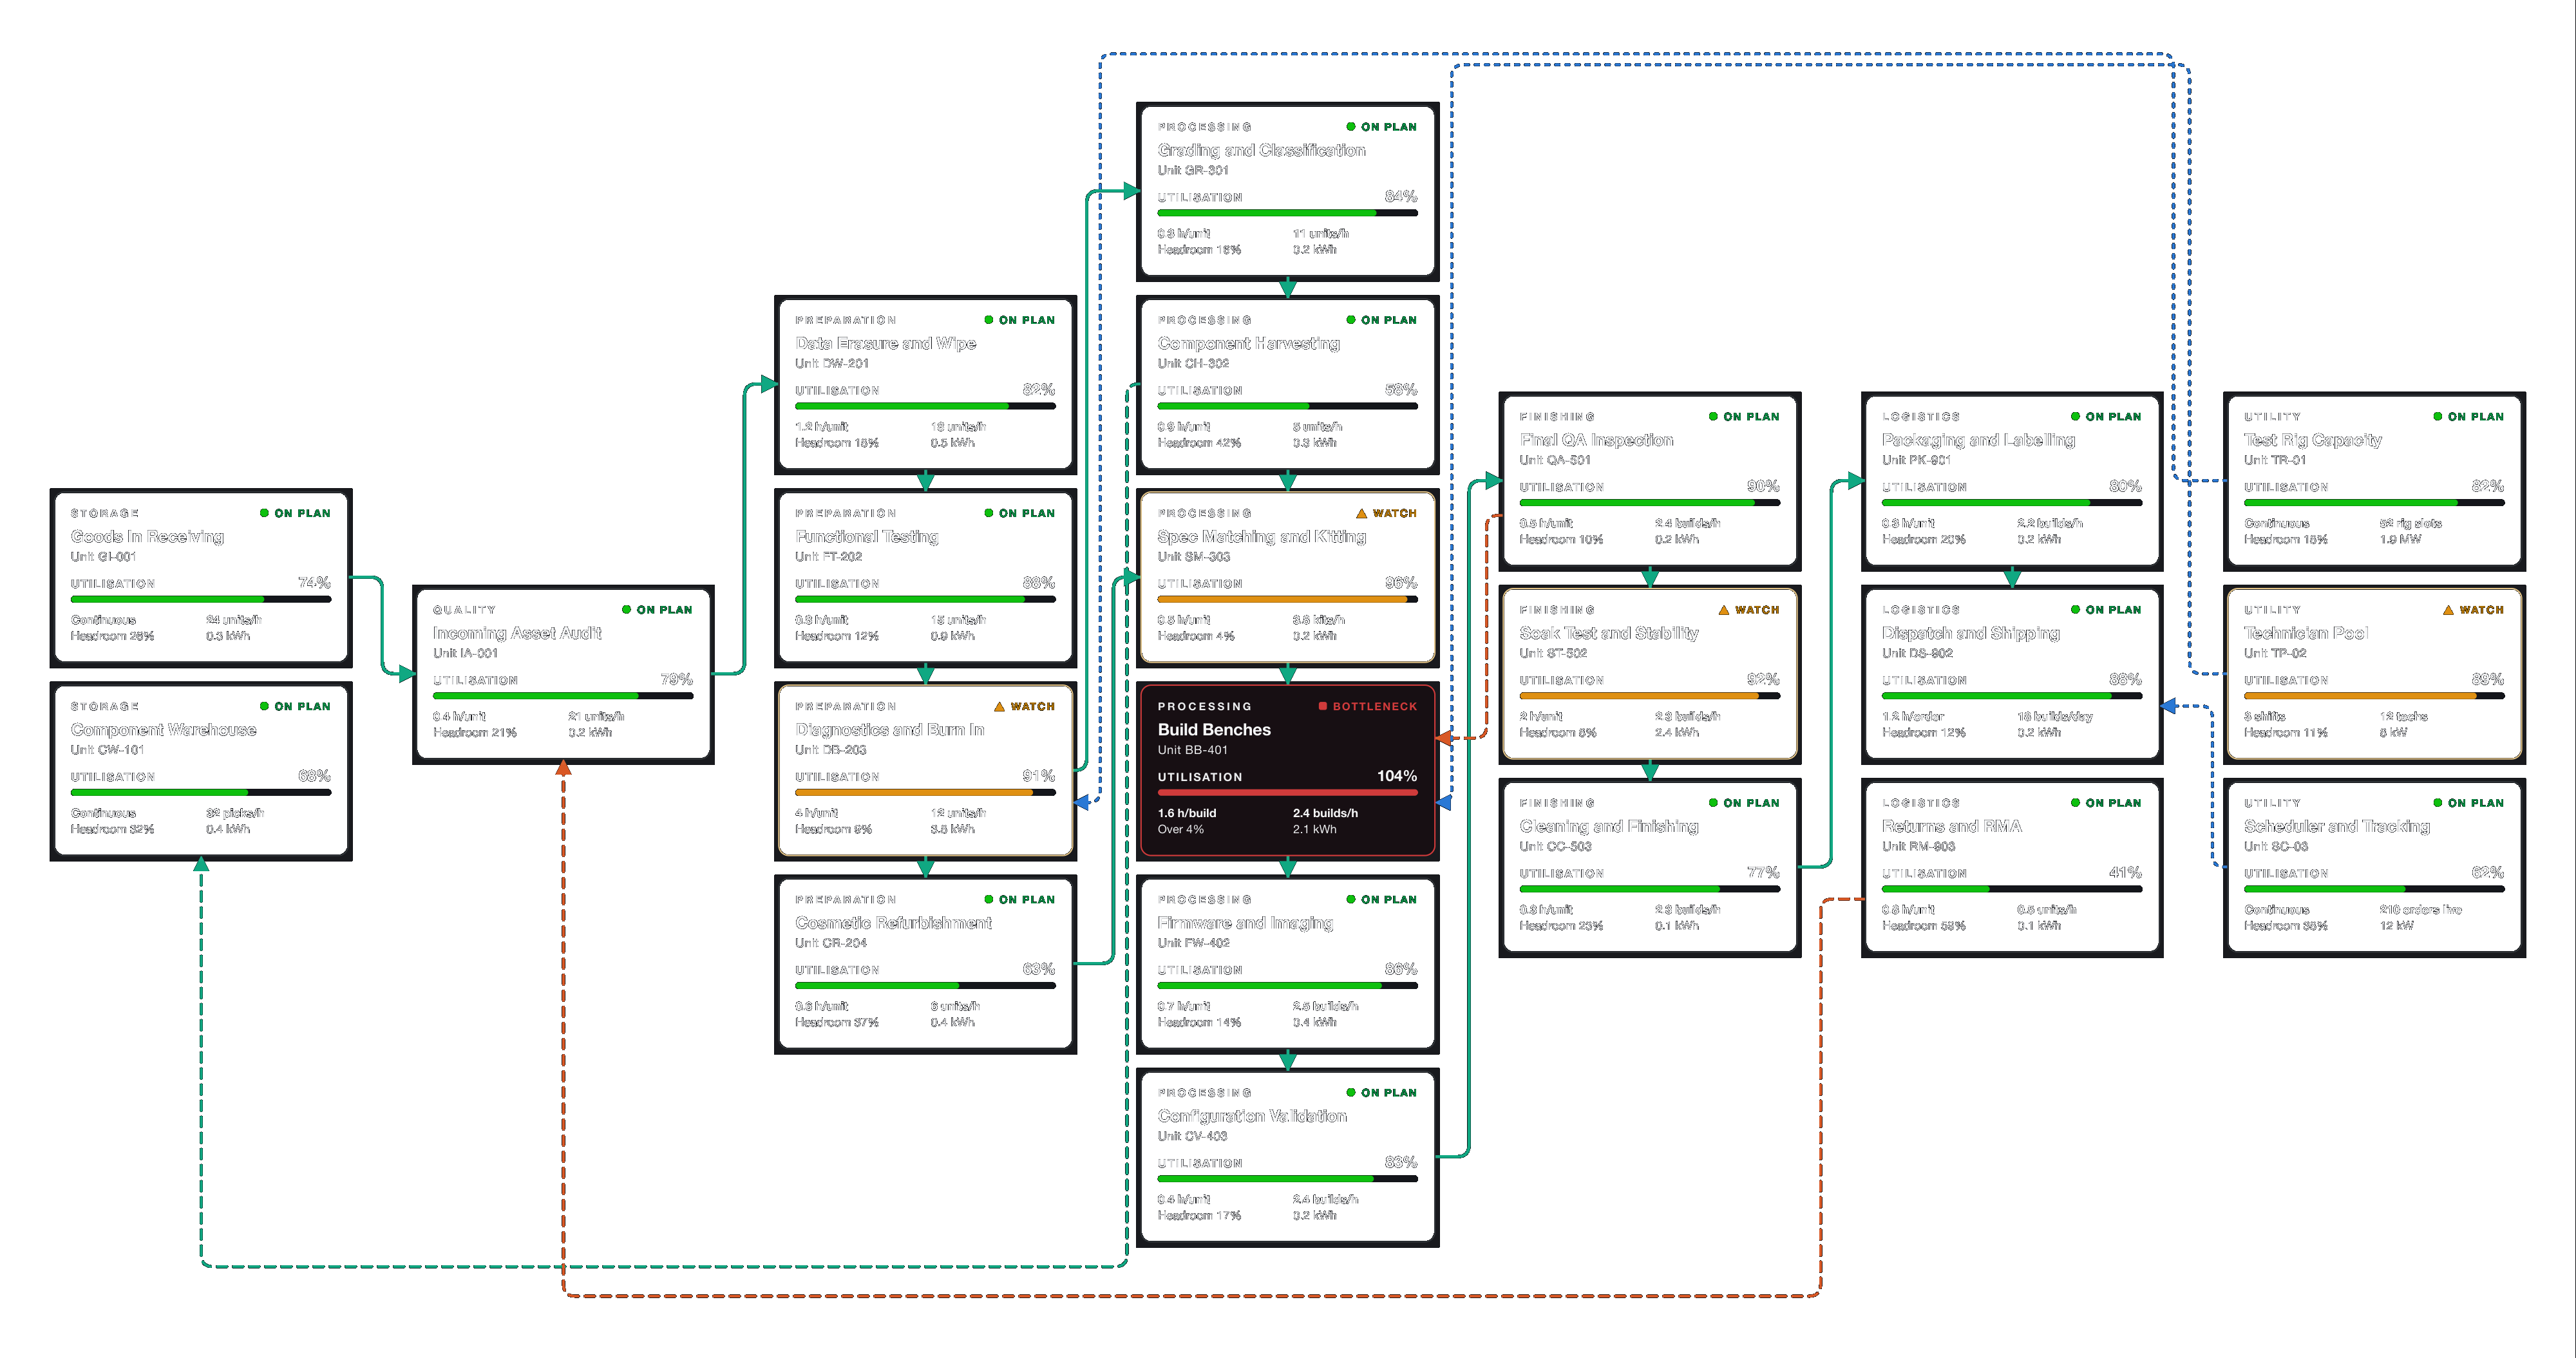Click the "Unit BB-401" label
This screenshot has width=2576, height=1358.
[1192, 750]
